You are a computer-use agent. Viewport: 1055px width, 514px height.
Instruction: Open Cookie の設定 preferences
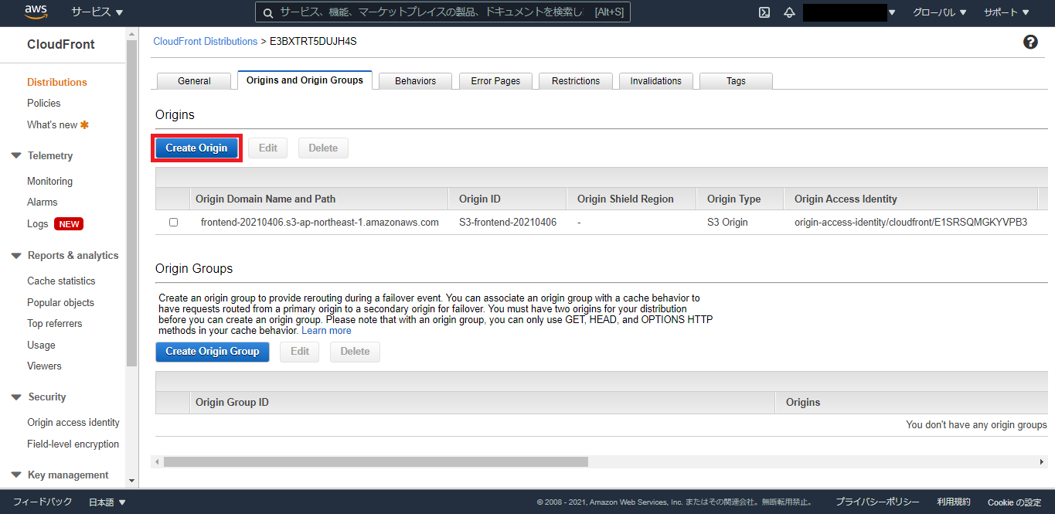click(1015, 502)
